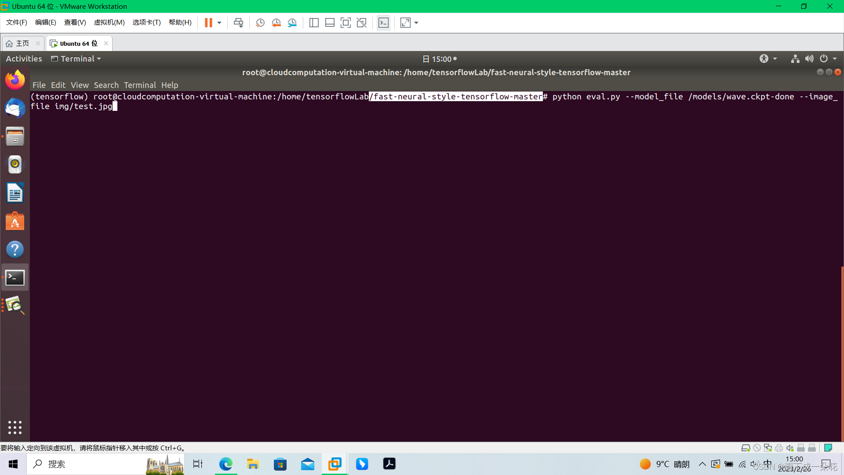Launch Thunderbird mail from the dock
844x475 pixels.
(x=15, y=108)
